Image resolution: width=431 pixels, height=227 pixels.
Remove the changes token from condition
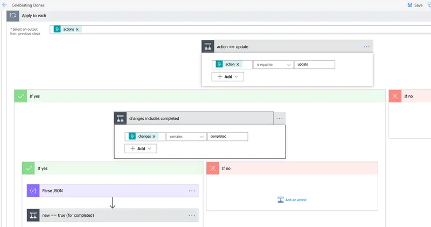pos(154,137)
